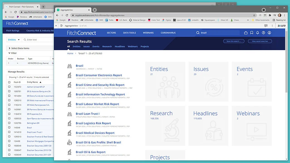
Task: Click company icon beside Brazil Oil & Gas Profile
Action: (x=69, y=142)
